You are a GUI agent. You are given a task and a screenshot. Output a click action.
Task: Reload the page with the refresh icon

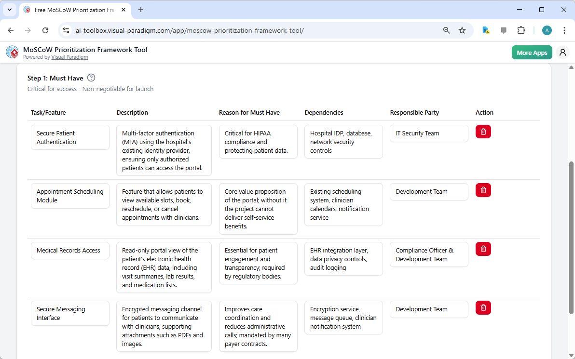click(45, 30)
